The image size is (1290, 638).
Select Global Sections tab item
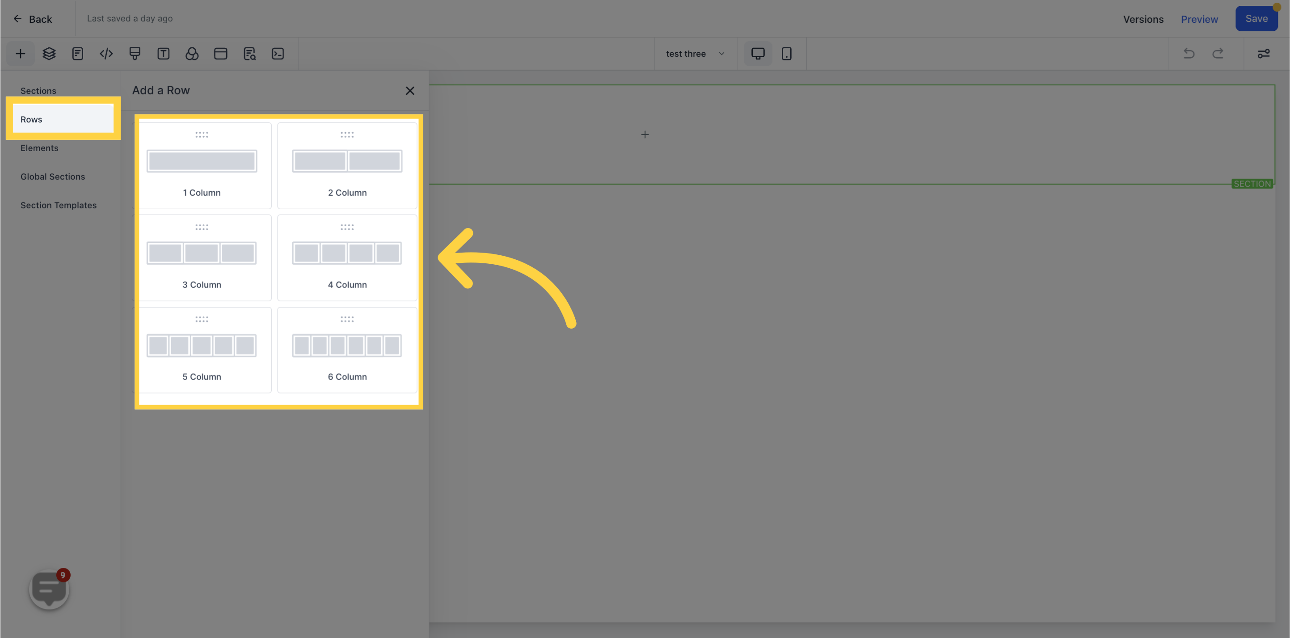[x=53, y=176]
